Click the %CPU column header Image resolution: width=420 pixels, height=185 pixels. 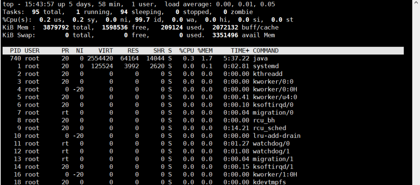click(187, 51)
